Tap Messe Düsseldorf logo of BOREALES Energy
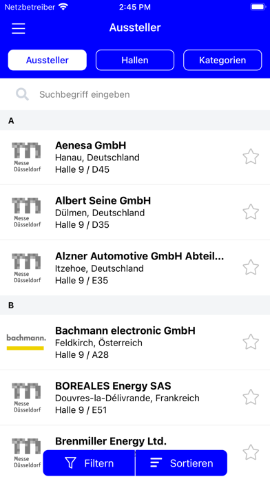The image size is (270, 479). click(x=27, y=397)
